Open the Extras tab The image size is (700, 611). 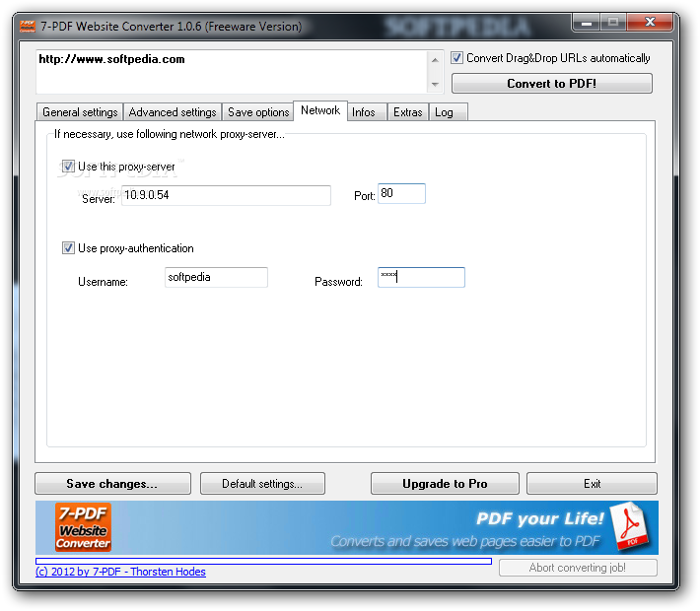[407, 112]
